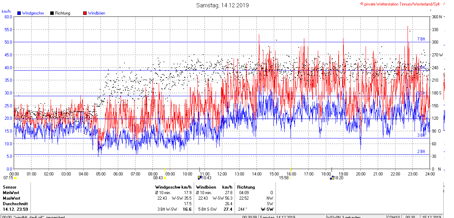Select the Richtung legend label above the chart

pos(63,13)
